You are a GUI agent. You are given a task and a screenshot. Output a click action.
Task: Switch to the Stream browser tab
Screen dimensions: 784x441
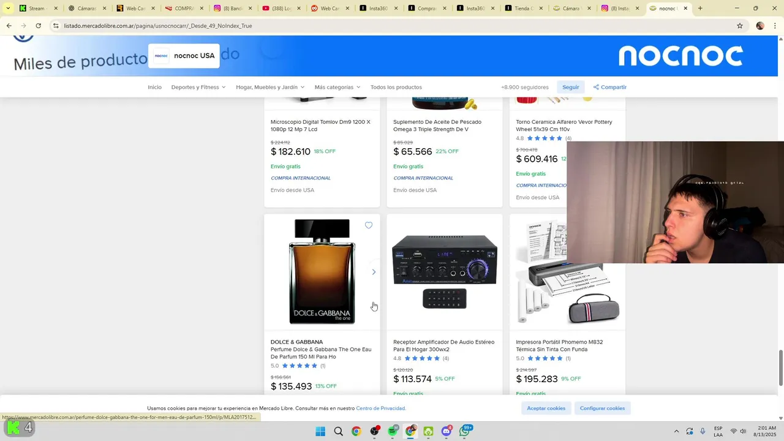tap(37, 9)
